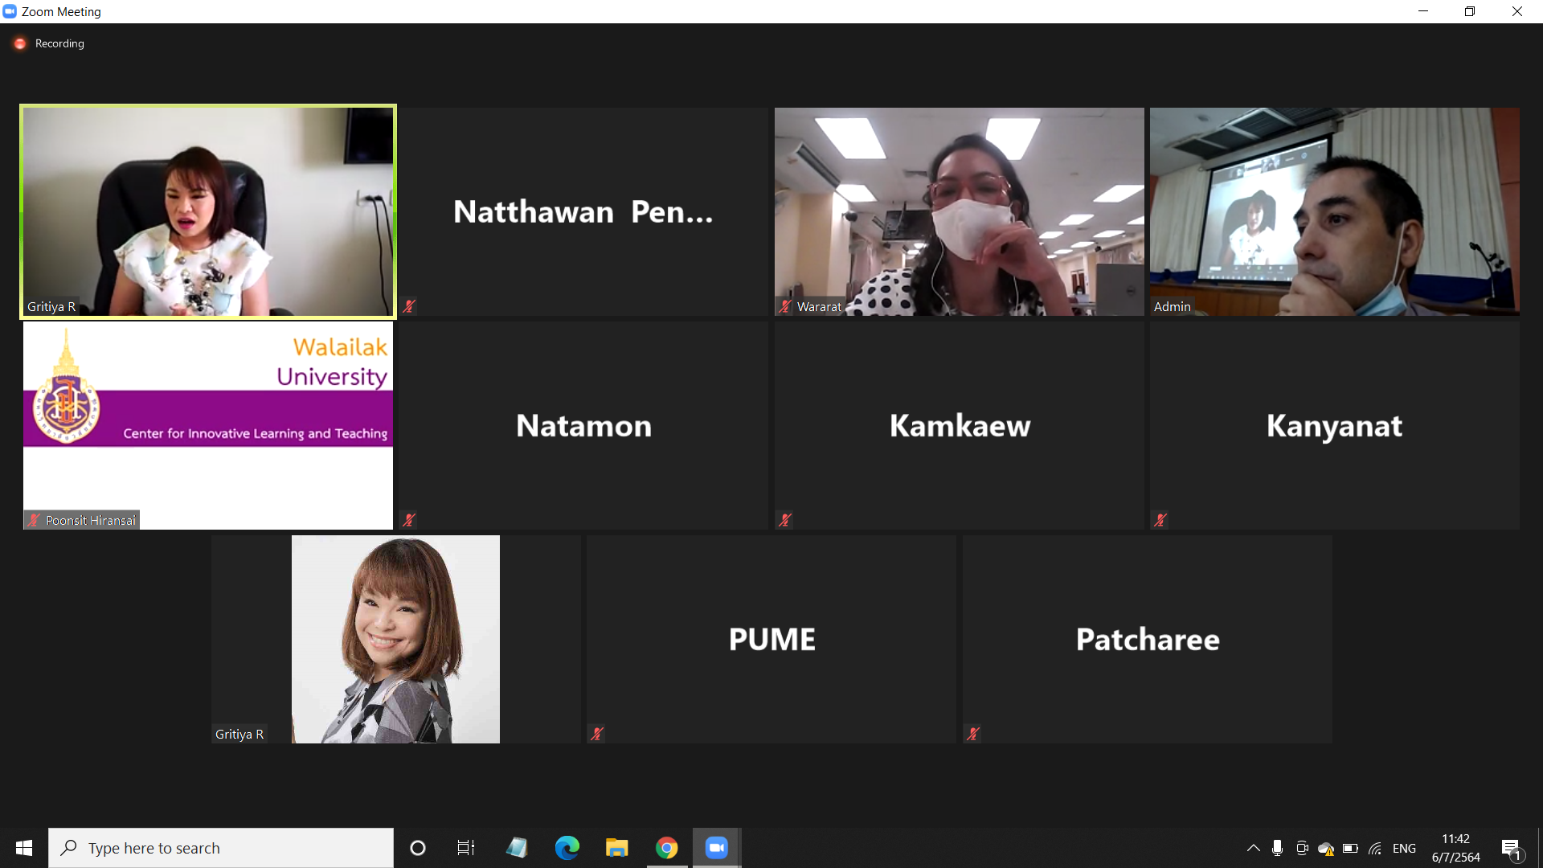This screenshot has height=868, width=1543.
Task: Select Walailak University shared tile
Action: tap(208, 425)
